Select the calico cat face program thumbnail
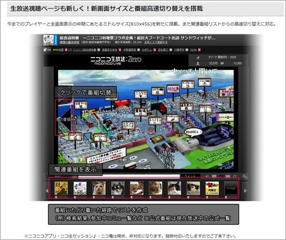This screenshot has width=286, height=240. click(x=175, y=188)
